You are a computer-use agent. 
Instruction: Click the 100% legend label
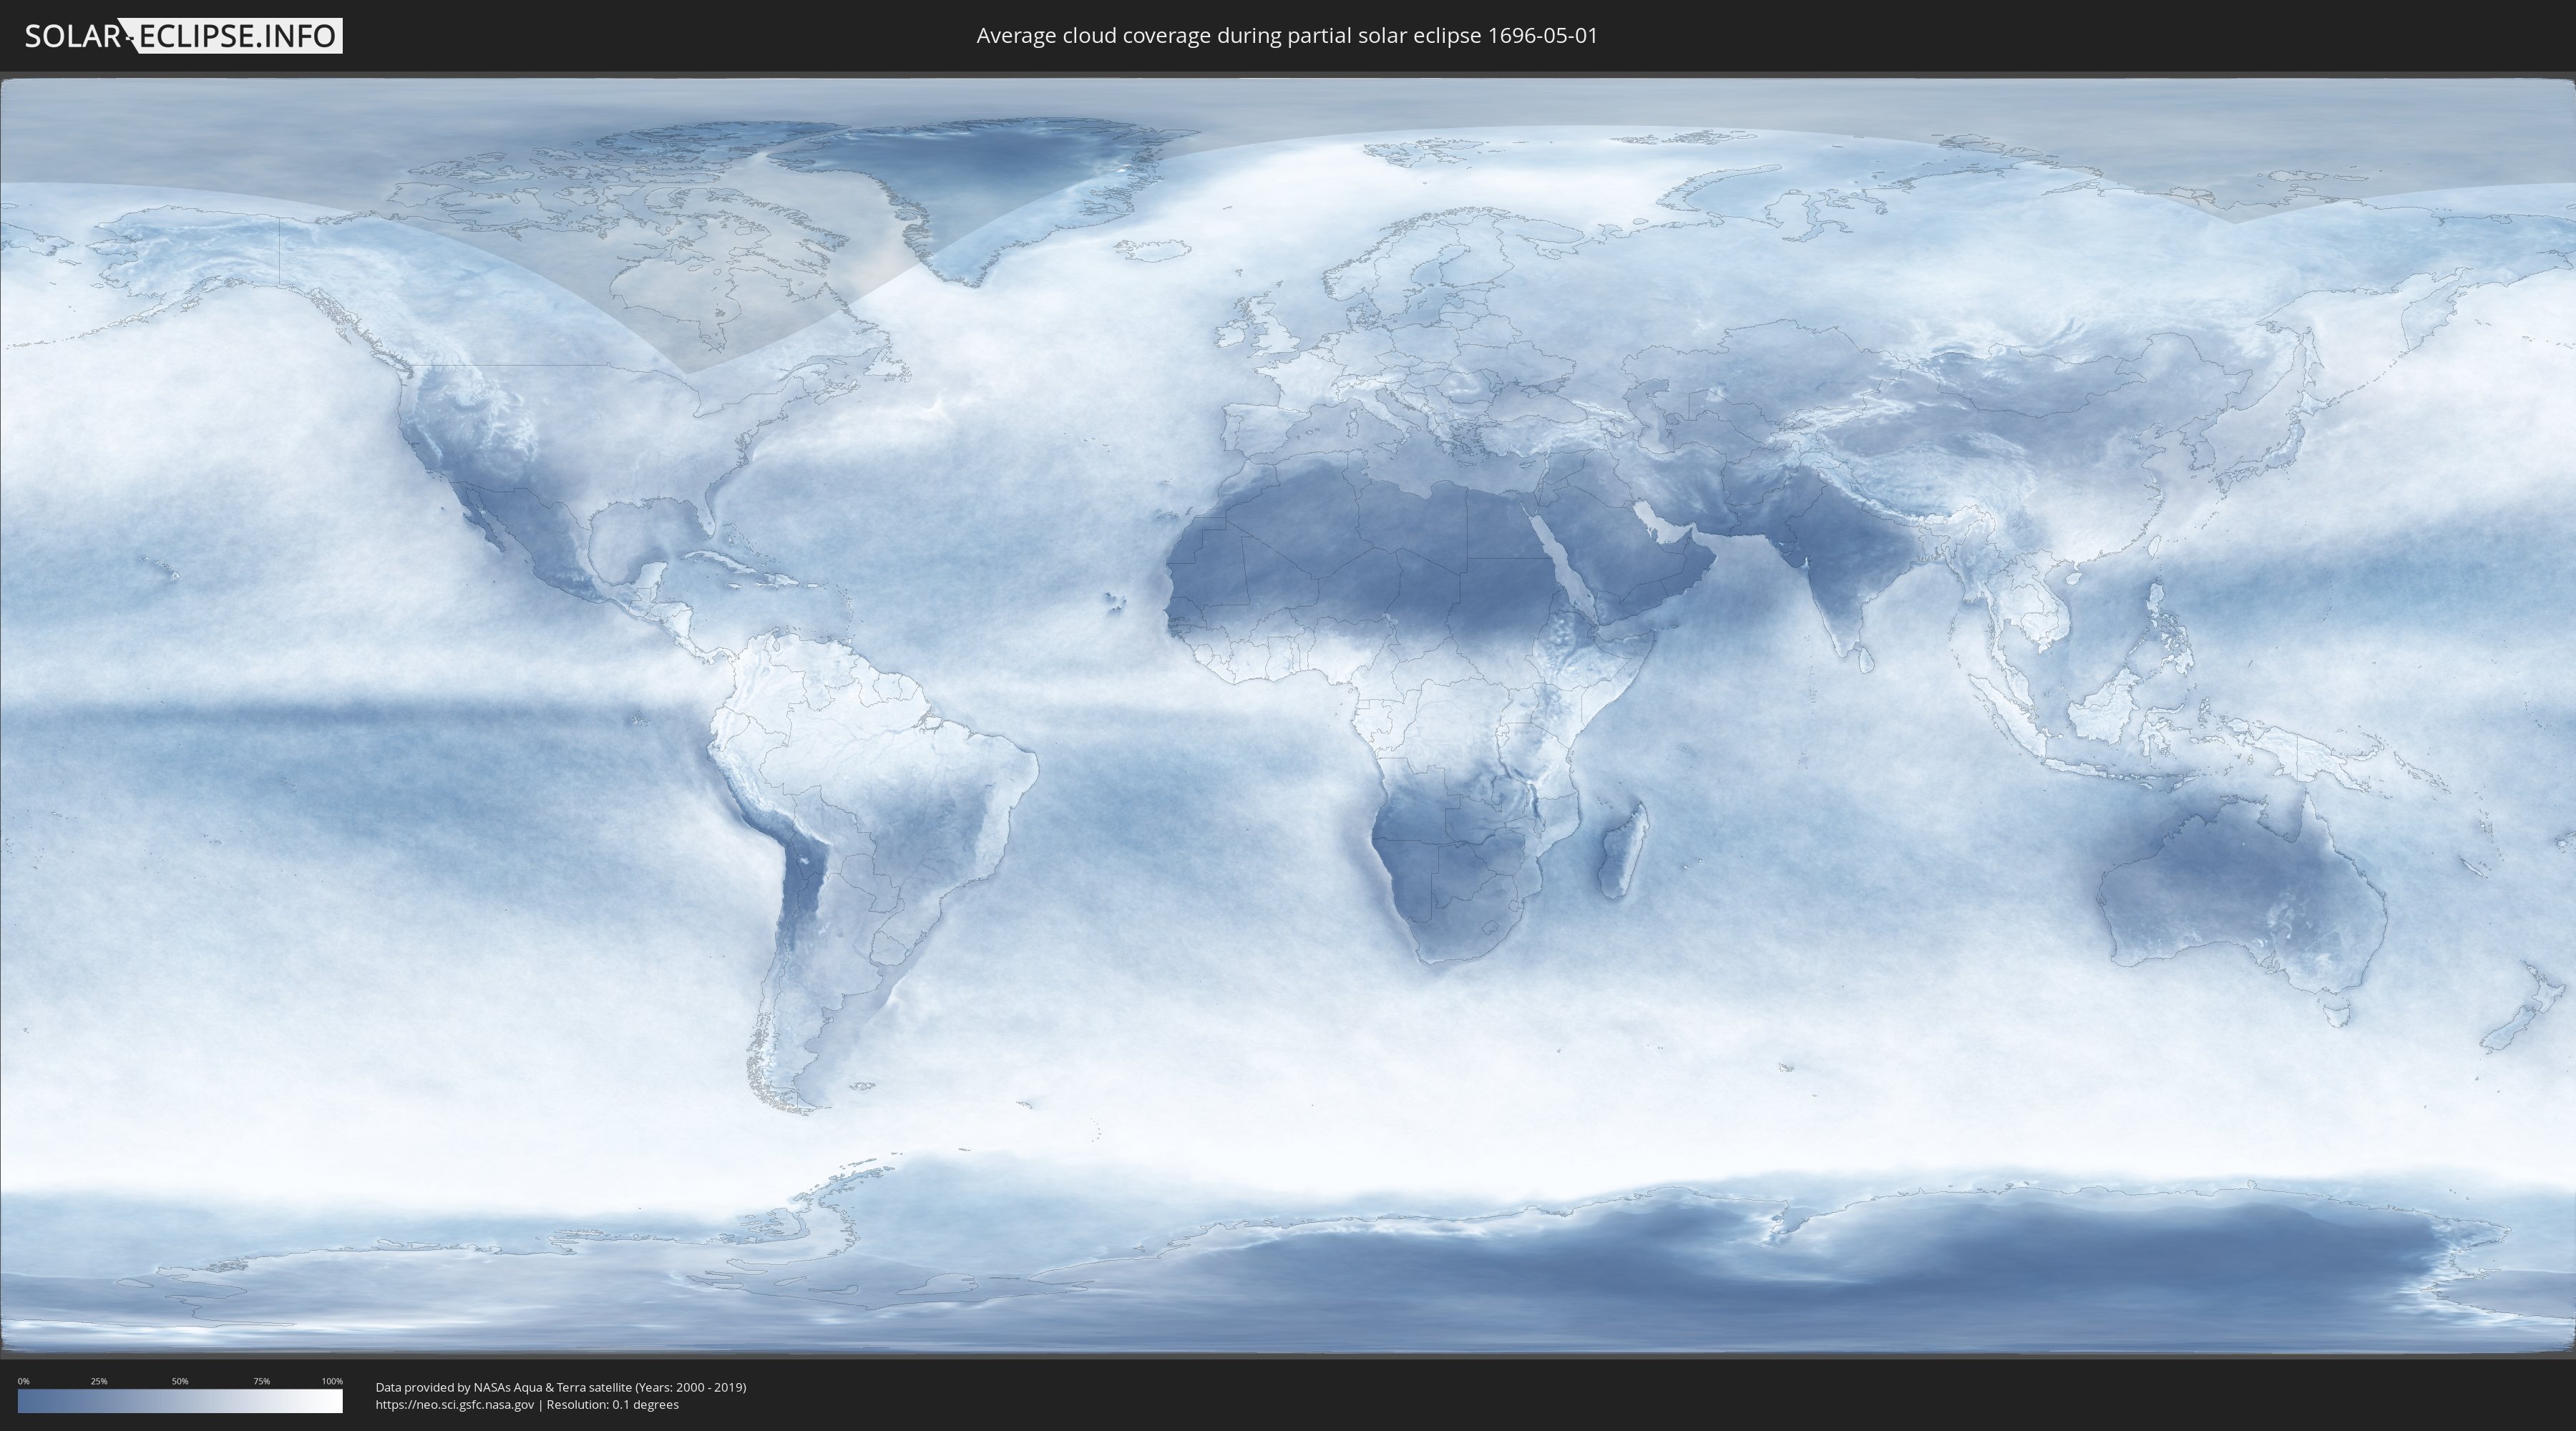332,1381
